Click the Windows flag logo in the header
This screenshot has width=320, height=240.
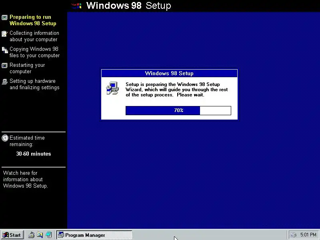tap(77, 6)
